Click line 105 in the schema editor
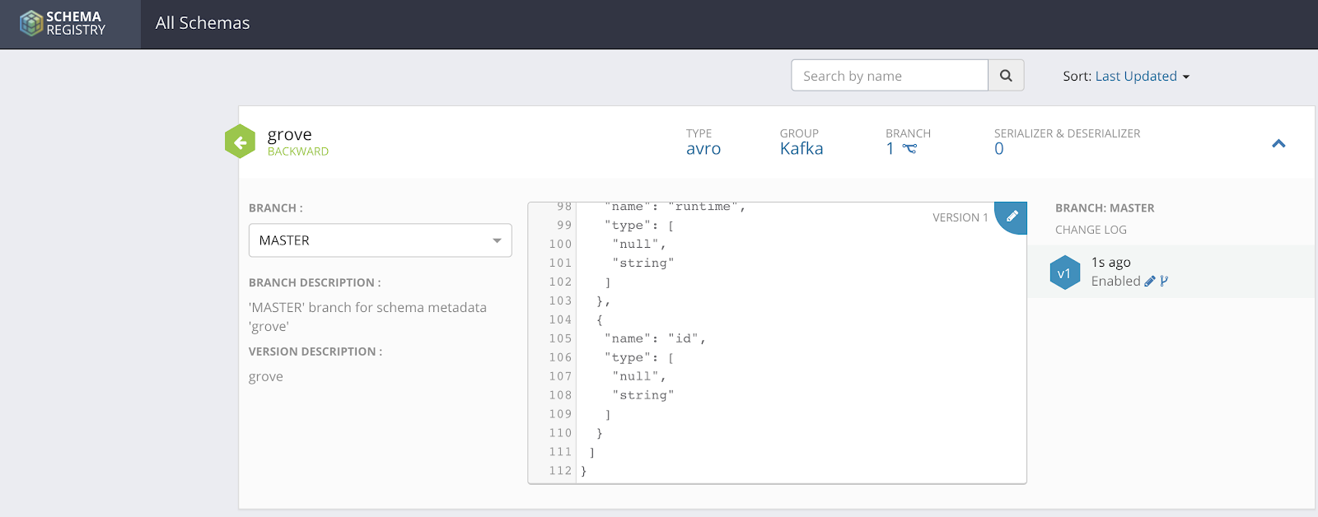This screenshot has height=517, width=1318. click(655, 338)
